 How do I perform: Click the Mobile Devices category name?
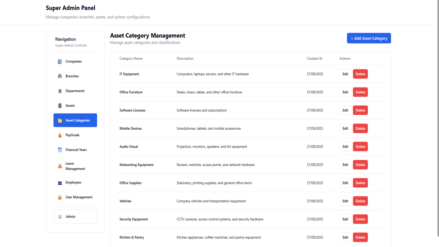pyautogui.click(x=131, y=129)
